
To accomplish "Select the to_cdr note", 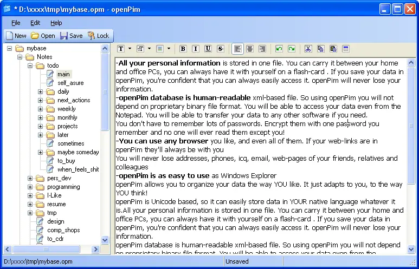I will coord(55,239).
